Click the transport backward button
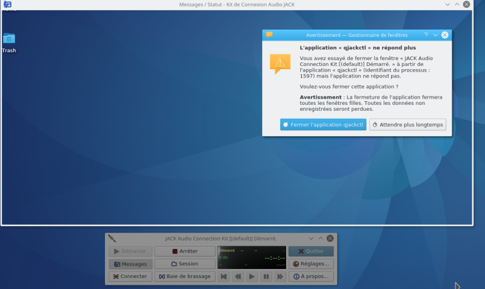Viewport: 485px width, 289px height. pos(238,276)
